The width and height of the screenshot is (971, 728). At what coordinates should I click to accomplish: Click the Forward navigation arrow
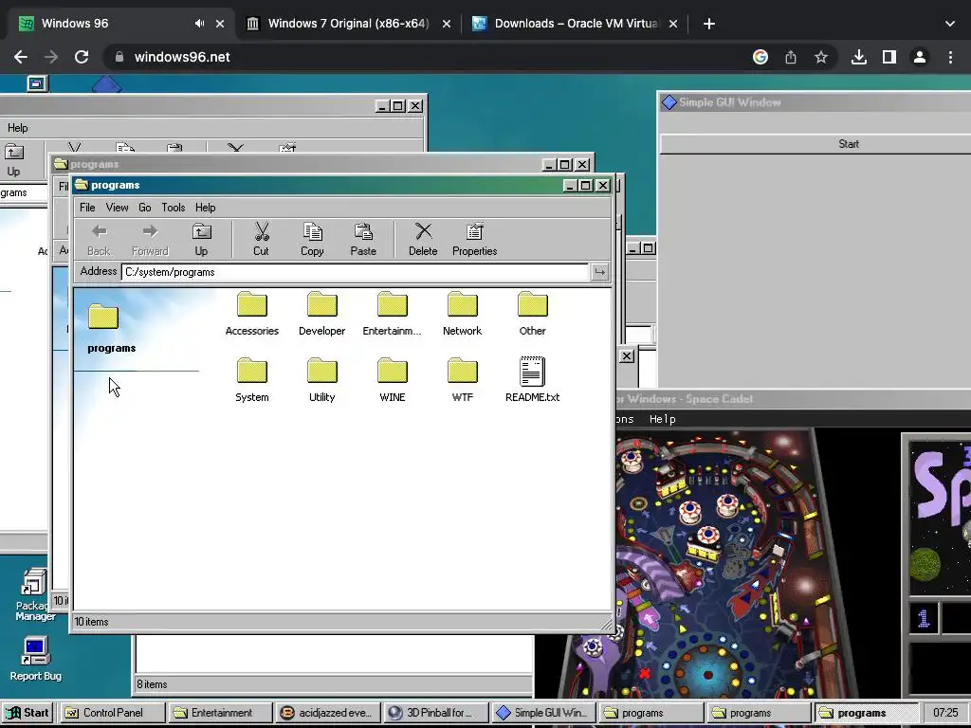[150, 240]
